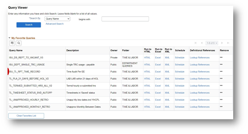
Task: Go to last page arrow
Action: [228, 43]
